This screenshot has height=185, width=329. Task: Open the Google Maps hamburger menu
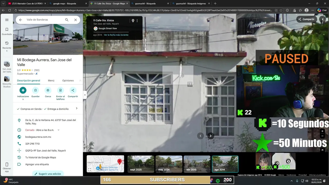pos(7,20)
